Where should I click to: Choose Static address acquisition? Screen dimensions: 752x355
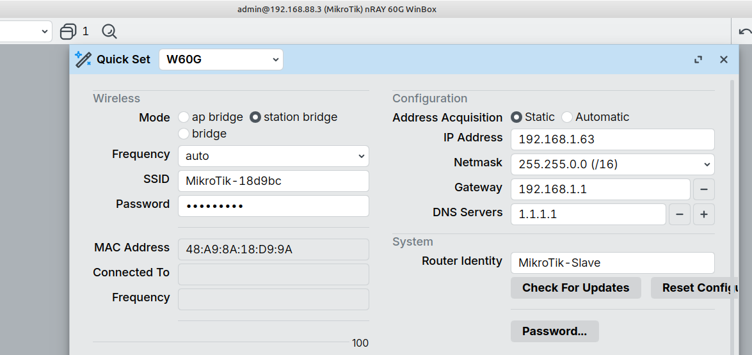(516, 117)
